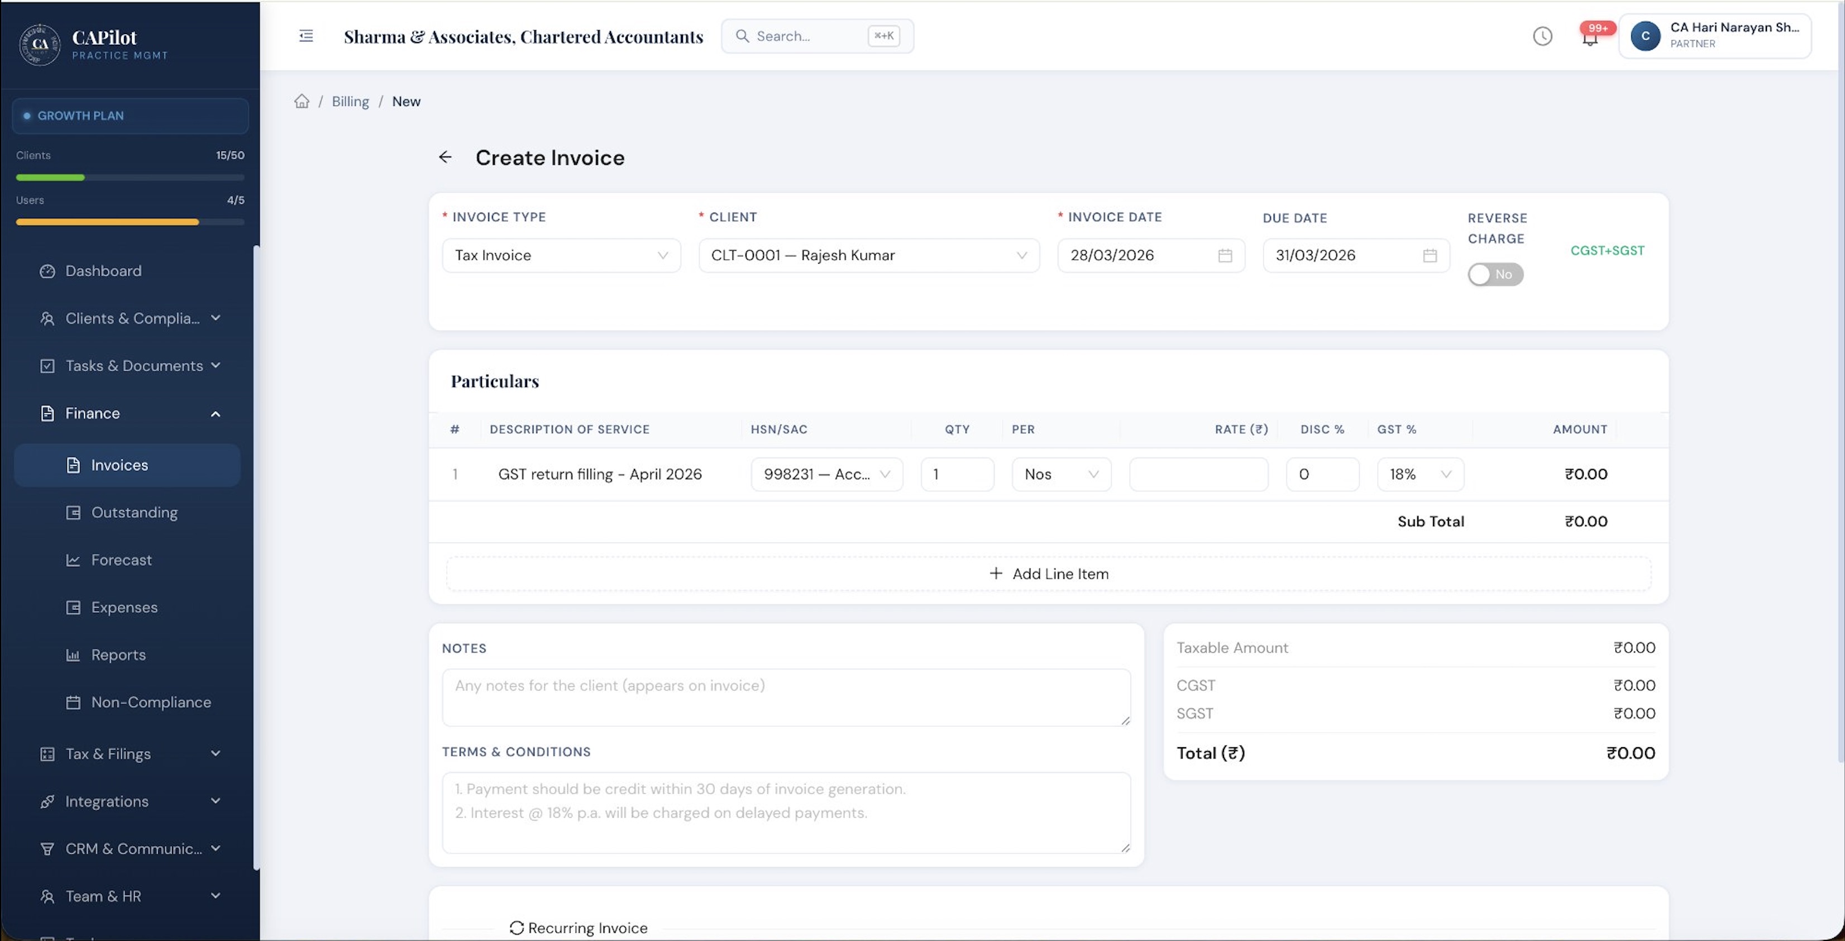Expand the Tasks & Documents chevron
This screenshot has width=1845, height=941.
click(x=216, y=365)
